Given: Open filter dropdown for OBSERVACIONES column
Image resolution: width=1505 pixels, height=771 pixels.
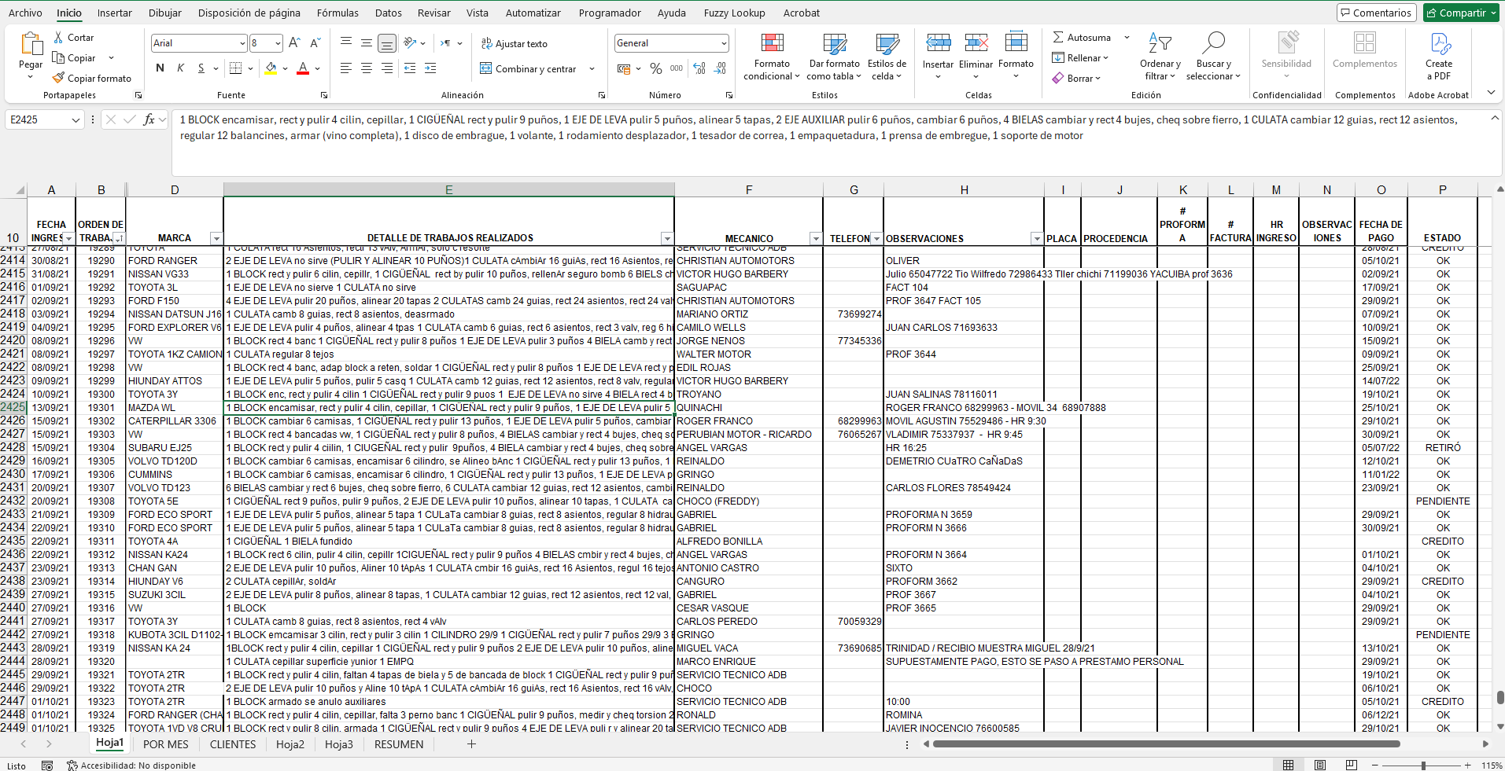Looking at the screenshot, I should point(1036,238).
